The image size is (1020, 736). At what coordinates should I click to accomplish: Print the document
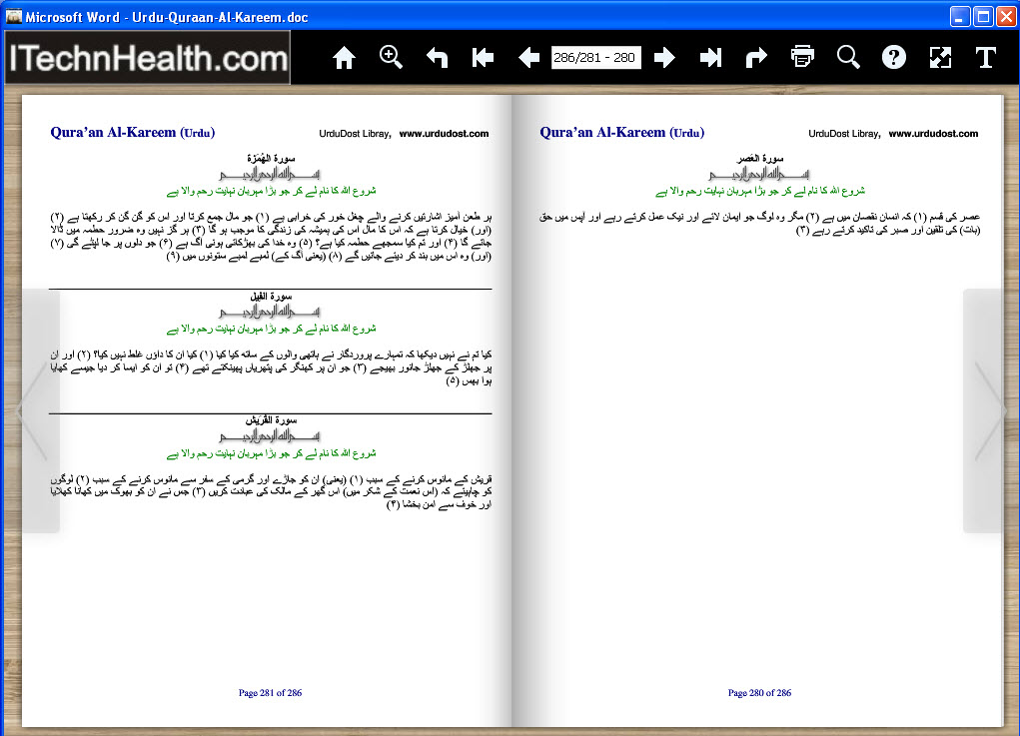pos(802,57)
